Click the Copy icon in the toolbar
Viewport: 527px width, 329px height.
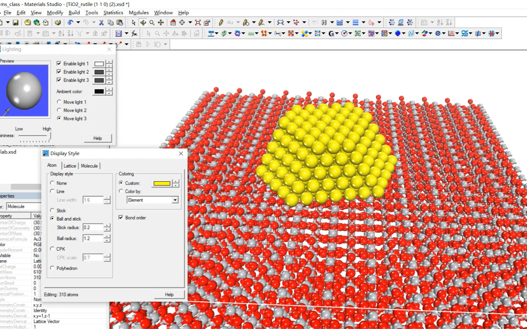coord(110,23)
